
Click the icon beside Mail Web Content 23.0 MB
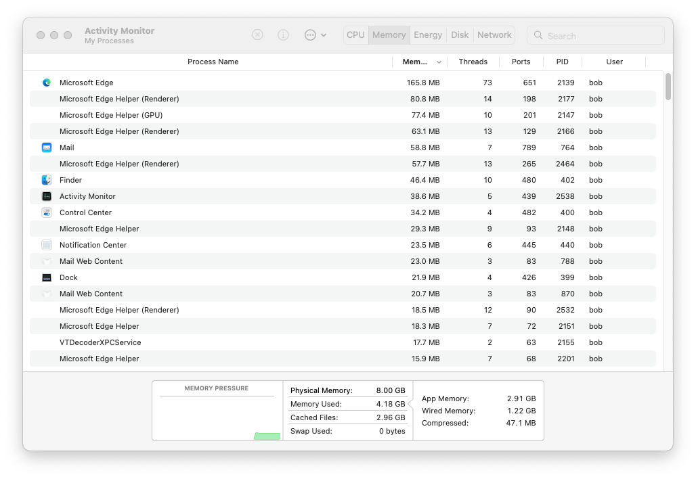pos(47,261)
